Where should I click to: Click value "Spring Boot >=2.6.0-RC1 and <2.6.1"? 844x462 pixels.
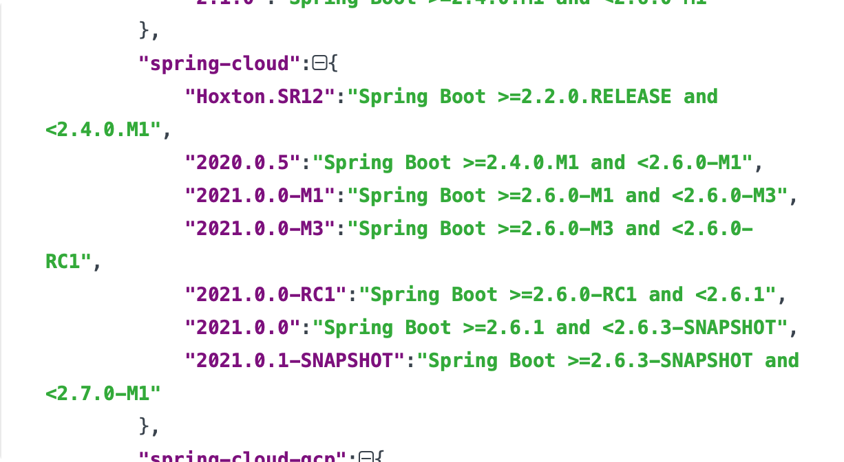[x=567, y=295]
